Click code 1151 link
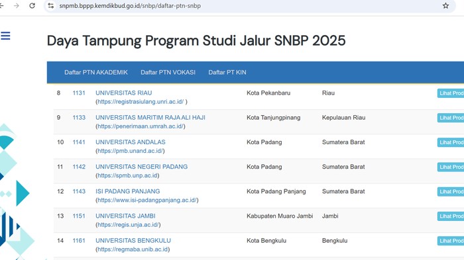464x260 pixels. tap(79, 216)
